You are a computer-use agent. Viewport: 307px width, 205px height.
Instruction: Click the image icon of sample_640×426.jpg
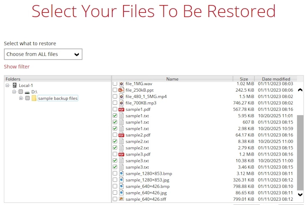(x=122, y=193)
